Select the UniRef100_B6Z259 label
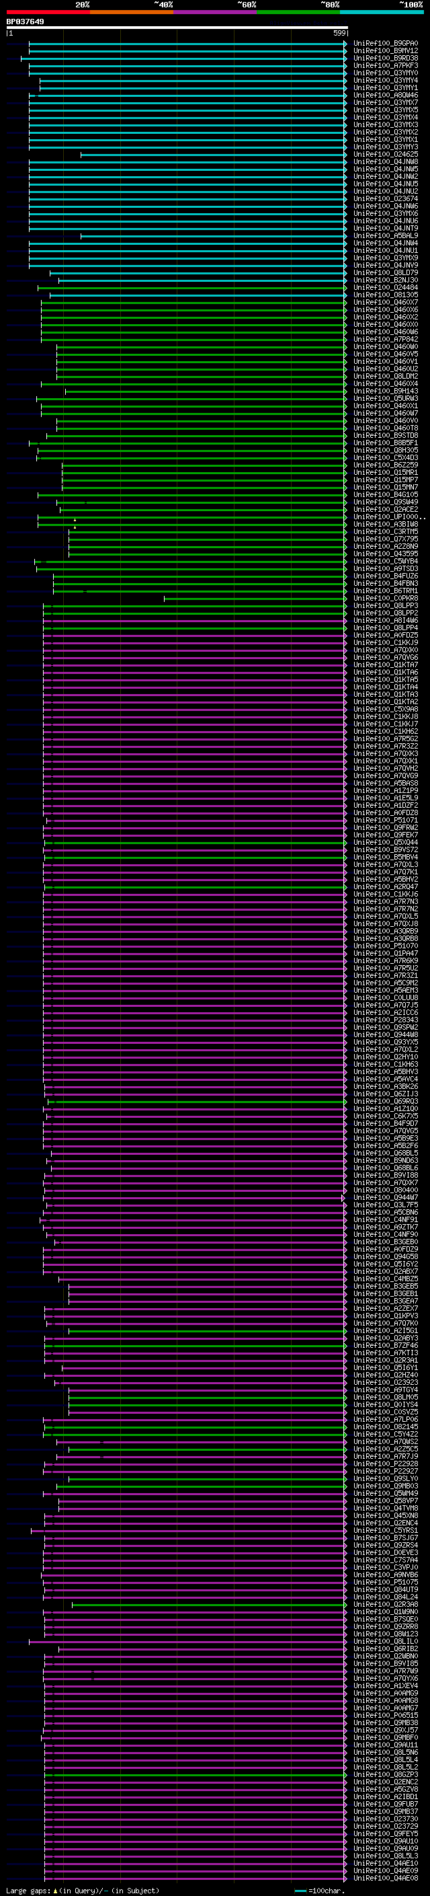Screen dimensions: 430x1896 pyautogui.click(x=386, y=465)
